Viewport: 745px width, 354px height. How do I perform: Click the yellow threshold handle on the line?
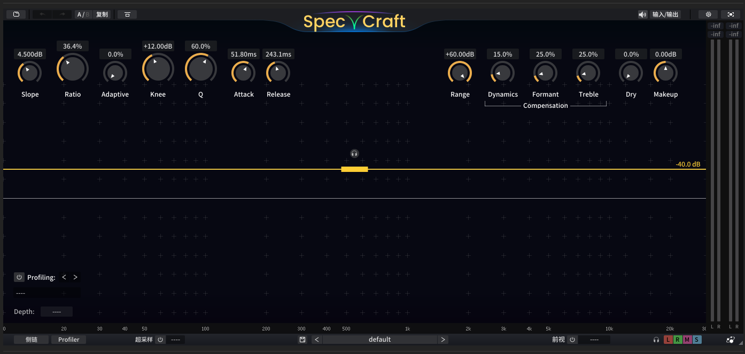coord(354,169)
